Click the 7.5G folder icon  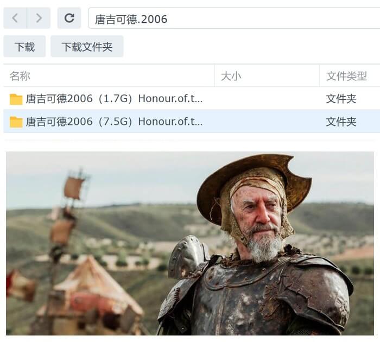pyautogui.click(x=16, y=122)
